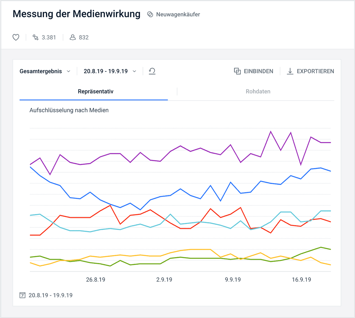Expand the chevron beside Gesamtergebnis

pos(68,71)
